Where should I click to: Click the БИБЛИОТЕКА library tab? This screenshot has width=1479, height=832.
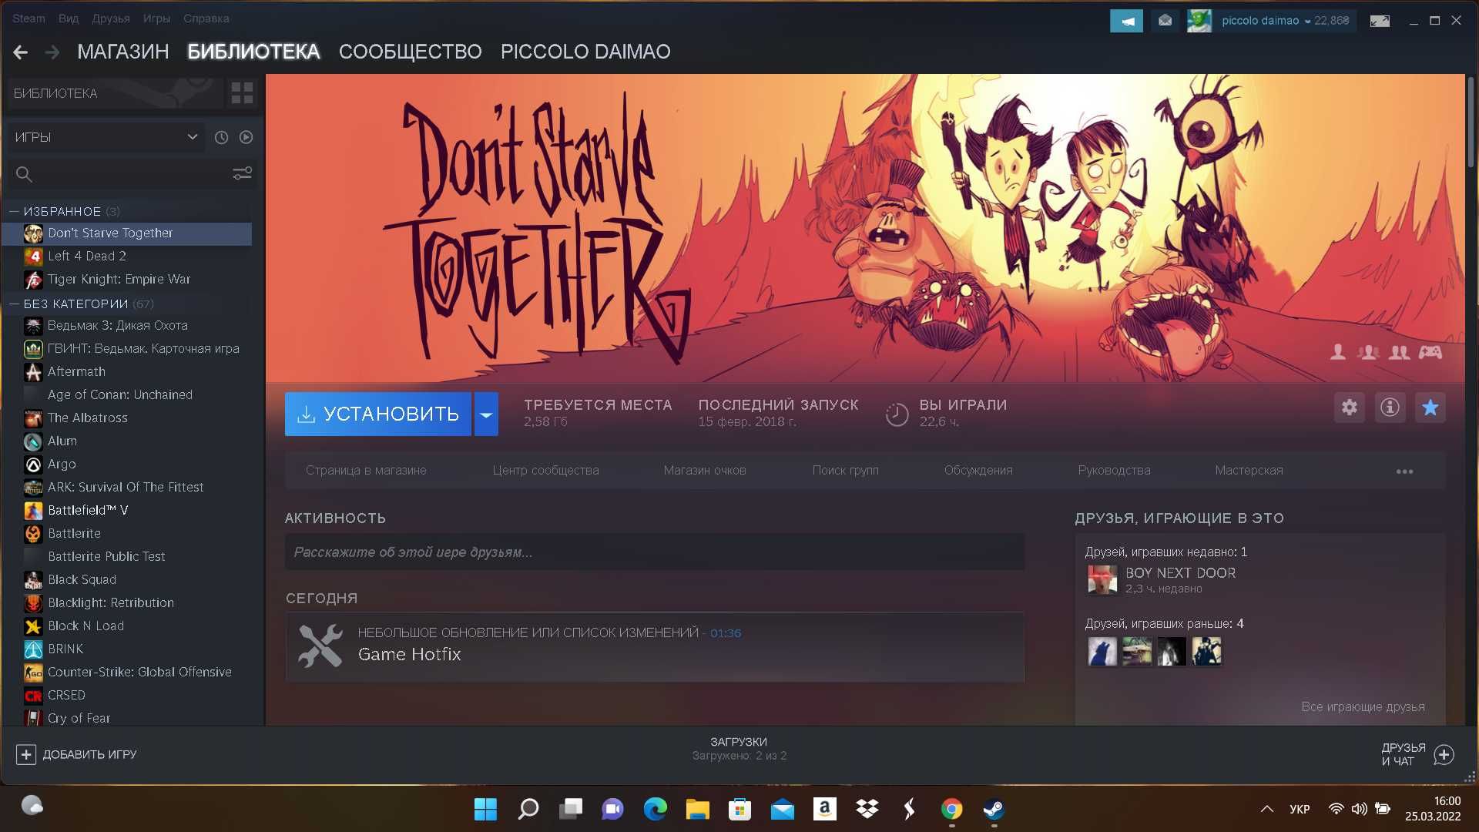tap(254, 50)
